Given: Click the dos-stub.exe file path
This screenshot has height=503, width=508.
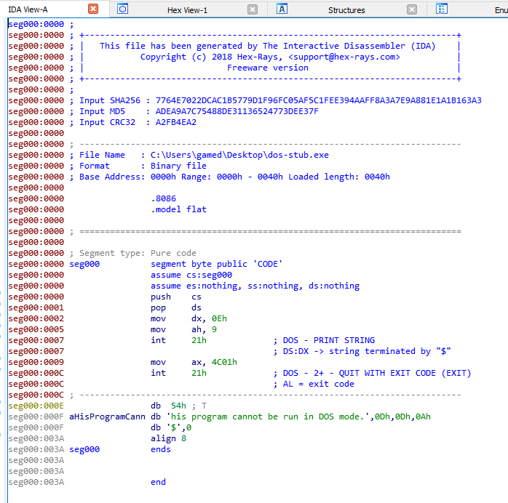Looking at the screenshot, I should (x=239, y=155).
